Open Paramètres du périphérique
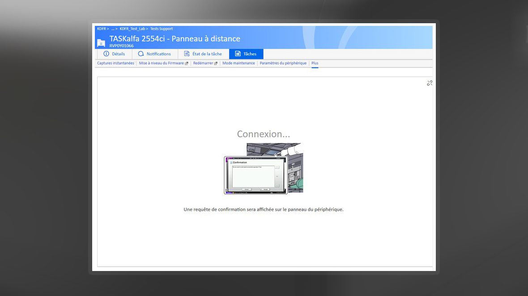This screenshot has width=528, height=296. [283, 63]
